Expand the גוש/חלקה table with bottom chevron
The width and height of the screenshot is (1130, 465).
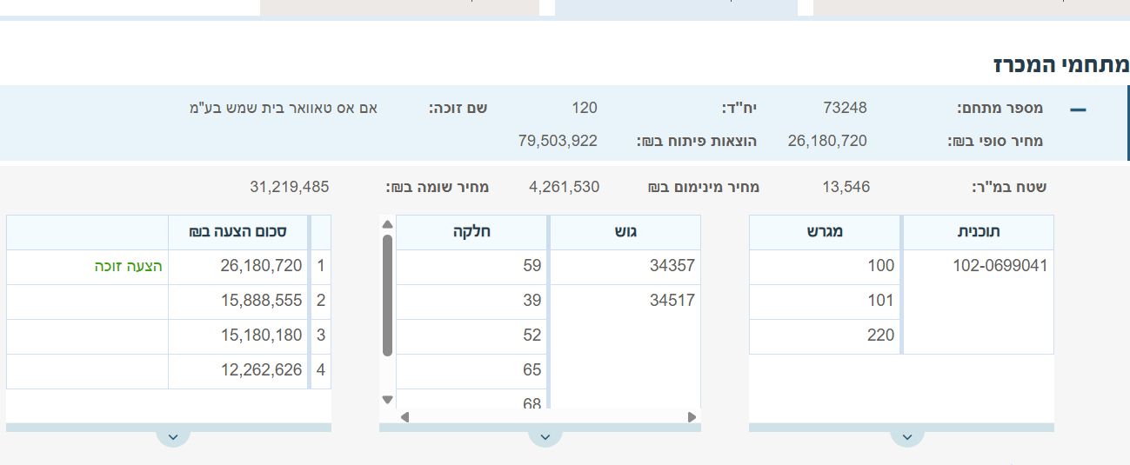coord(545,436)
